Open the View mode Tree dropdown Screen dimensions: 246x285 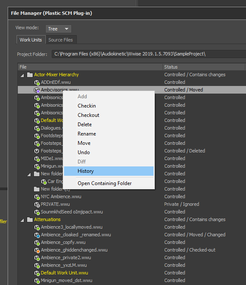(58, 29)
